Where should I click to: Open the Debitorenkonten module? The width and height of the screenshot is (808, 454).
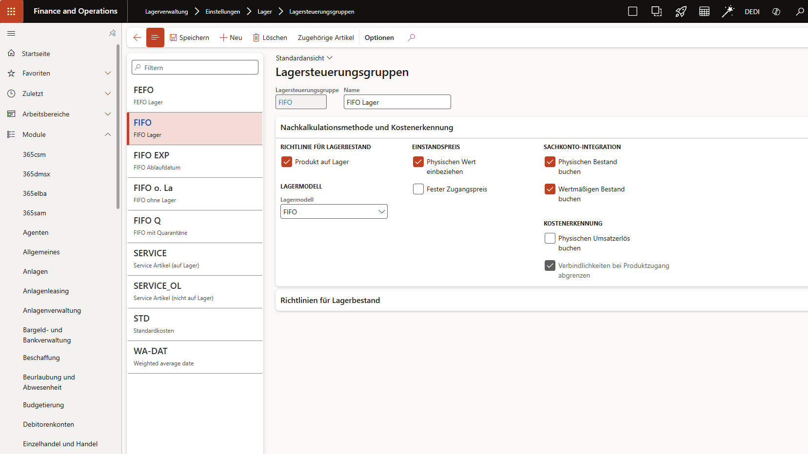click(48, 424)
